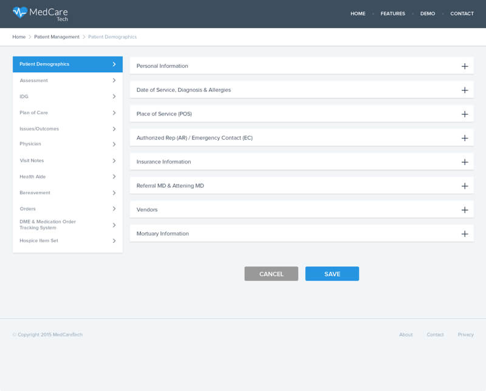Click chevron arrow beside IDG

click(114, 97)
